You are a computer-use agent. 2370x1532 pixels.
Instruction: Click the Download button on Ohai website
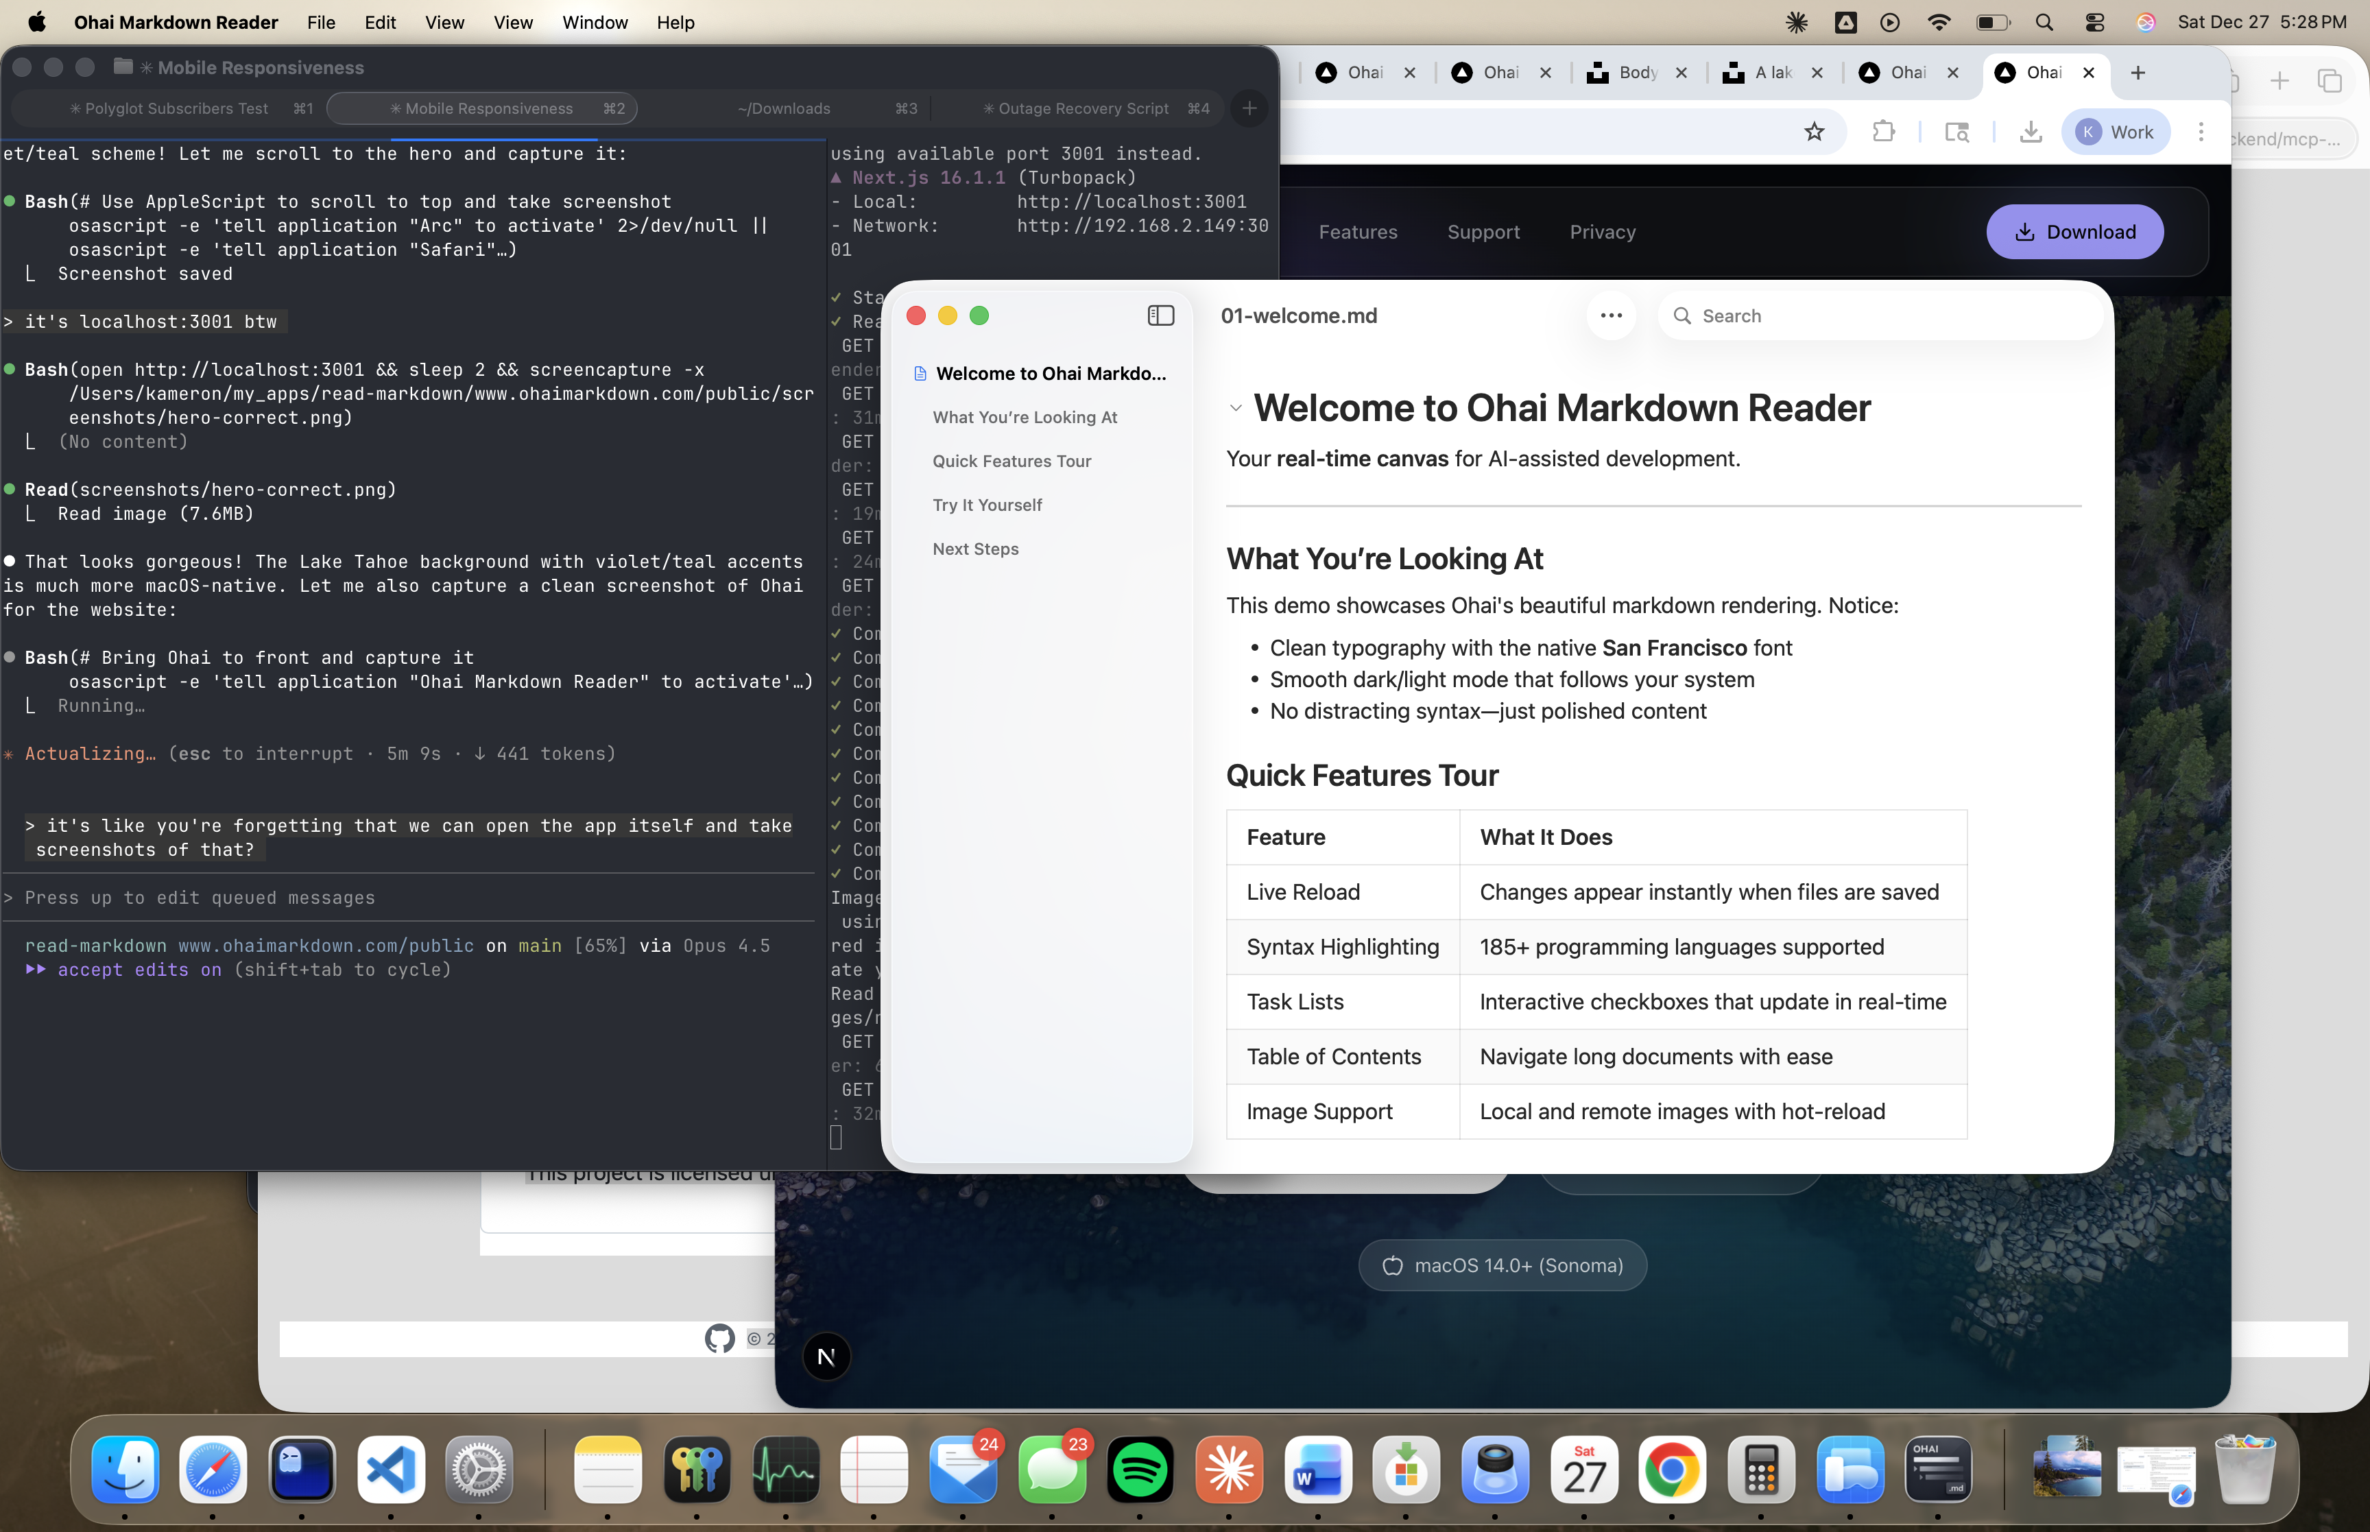point(2074,232)
